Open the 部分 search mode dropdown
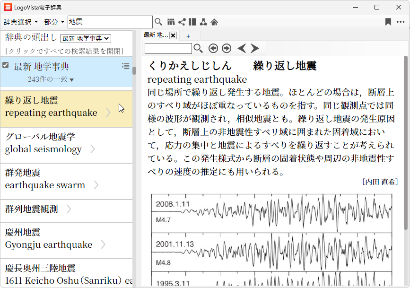This screenshot has width=410, height=288. point(54,22)
